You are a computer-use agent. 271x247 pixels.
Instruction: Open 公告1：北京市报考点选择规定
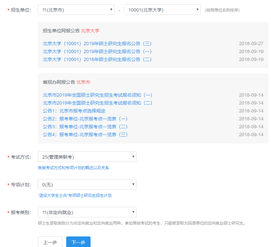click(x=74, y=111)
